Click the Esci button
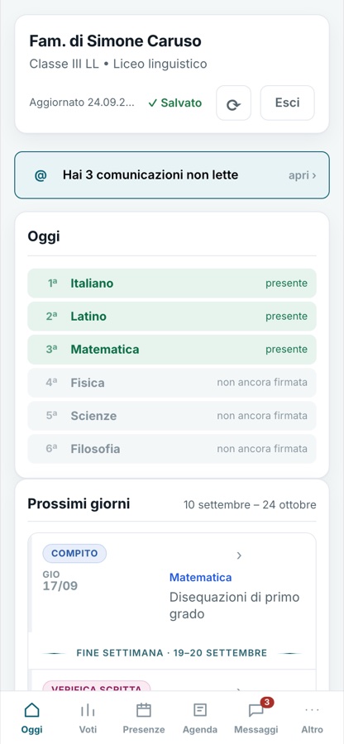Viewport: 344px width, 744px height. click(x=287, y=103)
